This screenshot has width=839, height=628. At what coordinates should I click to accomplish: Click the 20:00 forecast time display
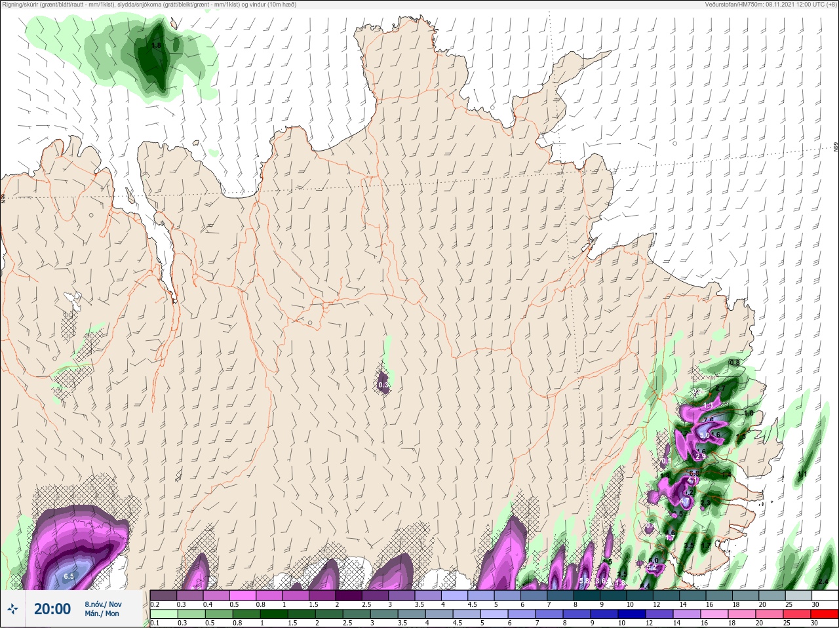[x=52, y=609]
